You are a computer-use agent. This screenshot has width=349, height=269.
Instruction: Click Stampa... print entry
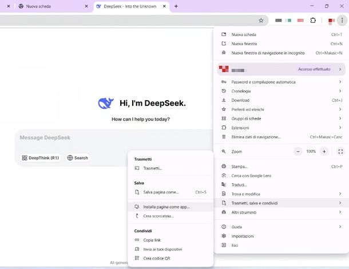281,167
